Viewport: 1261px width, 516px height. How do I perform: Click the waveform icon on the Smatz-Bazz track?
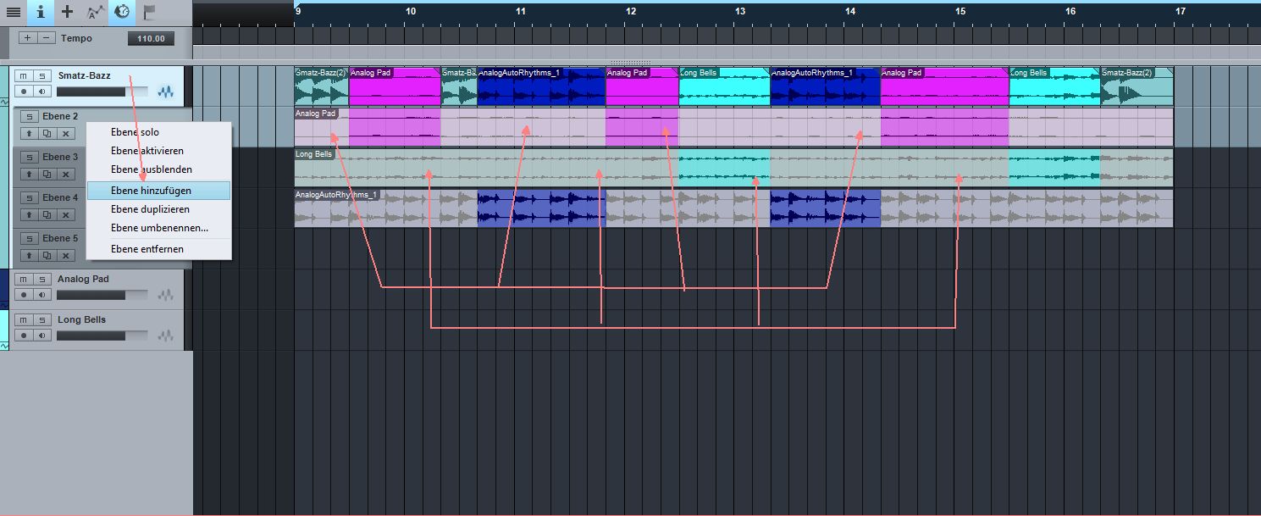coord(166,92)
